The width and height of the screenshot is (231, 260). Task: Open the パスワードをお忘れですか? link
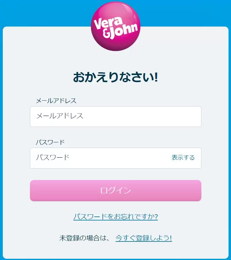click(x=116, y=216)
